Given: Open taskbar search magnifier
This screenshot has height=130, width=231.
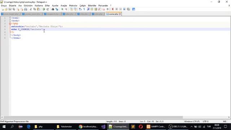Looking at the screenshot, I should coord(12,127).
